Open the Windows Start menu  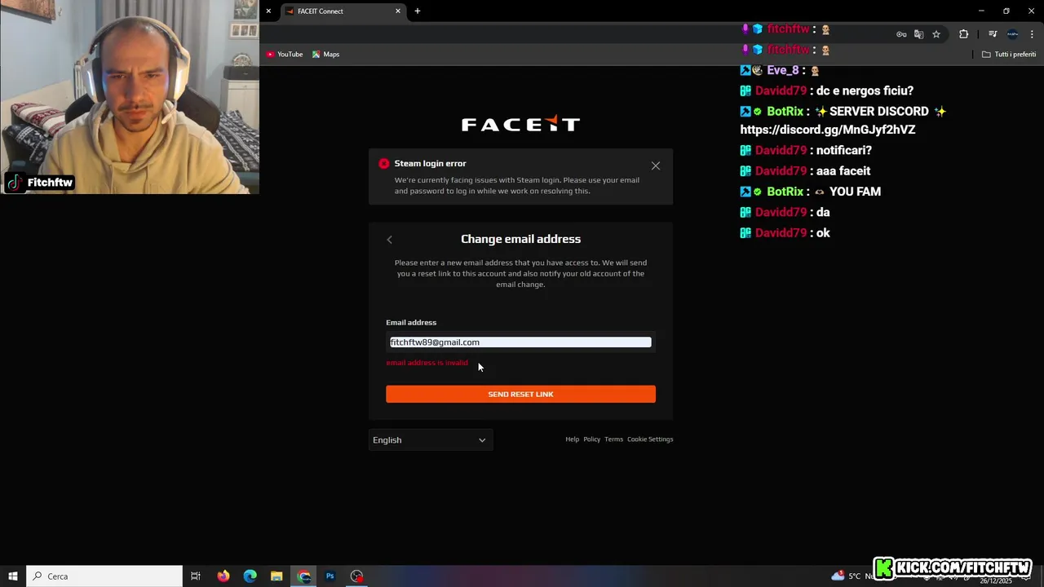[13, 576]
